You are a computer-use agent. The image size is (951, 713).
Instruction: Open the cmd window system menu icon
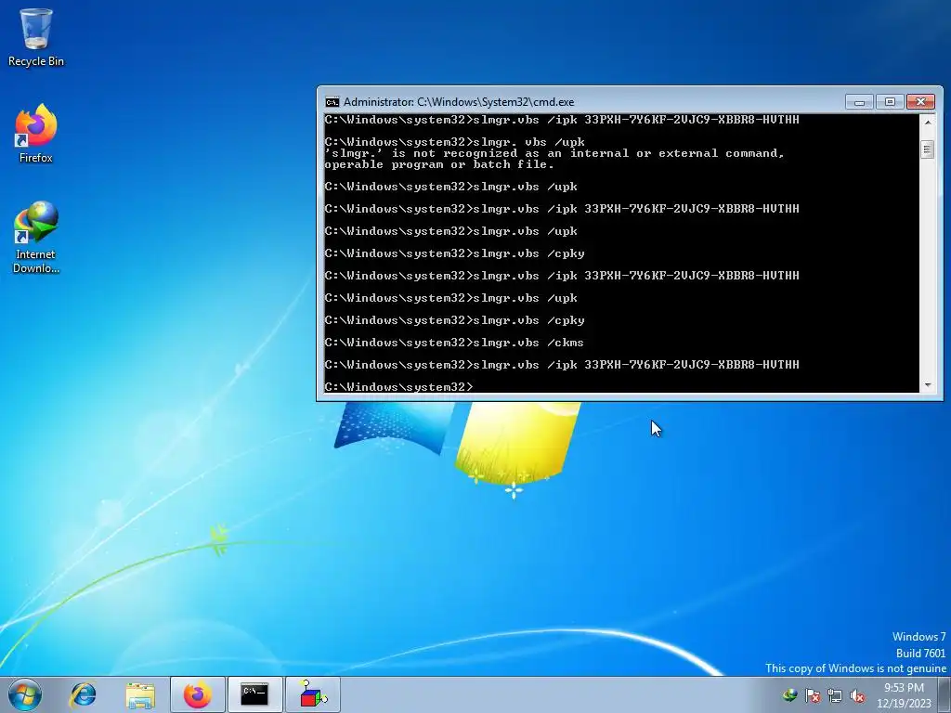332,102
